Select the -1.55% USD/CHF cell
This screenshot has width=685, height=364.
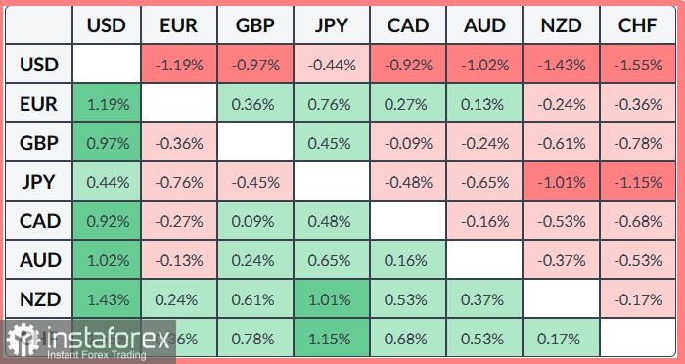point(638,65)
